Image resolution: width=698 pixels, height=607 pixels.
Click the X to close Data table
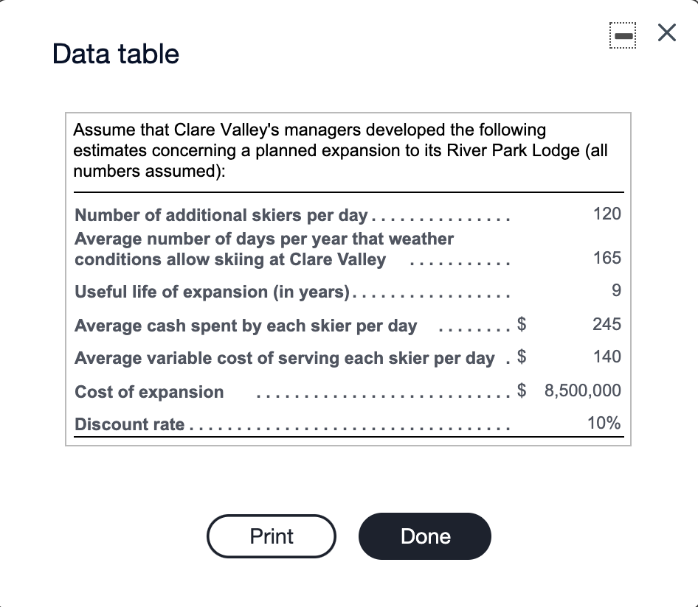pyautogui.click(x=665, y=33)
